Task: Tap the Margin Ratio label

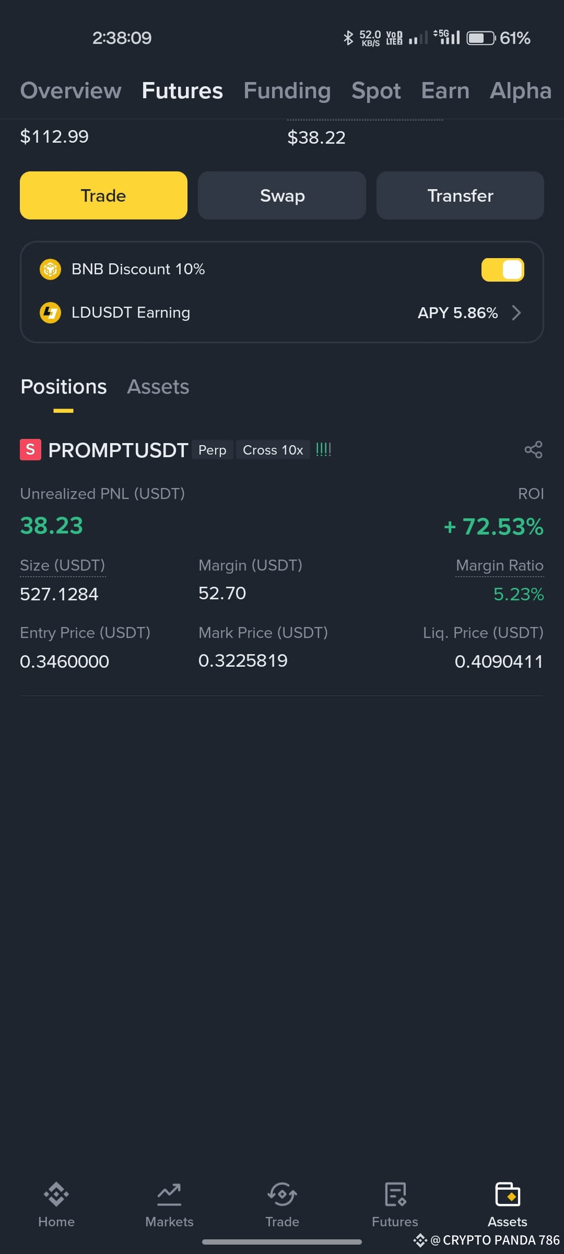Action: tap(500, 565)
